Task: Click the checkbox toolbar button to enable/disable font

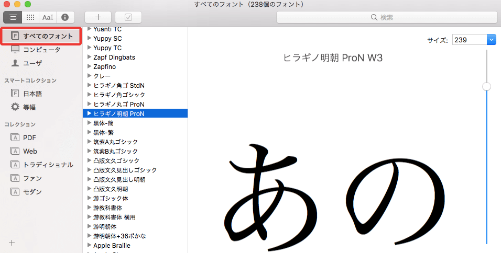Action: [128, 17]
